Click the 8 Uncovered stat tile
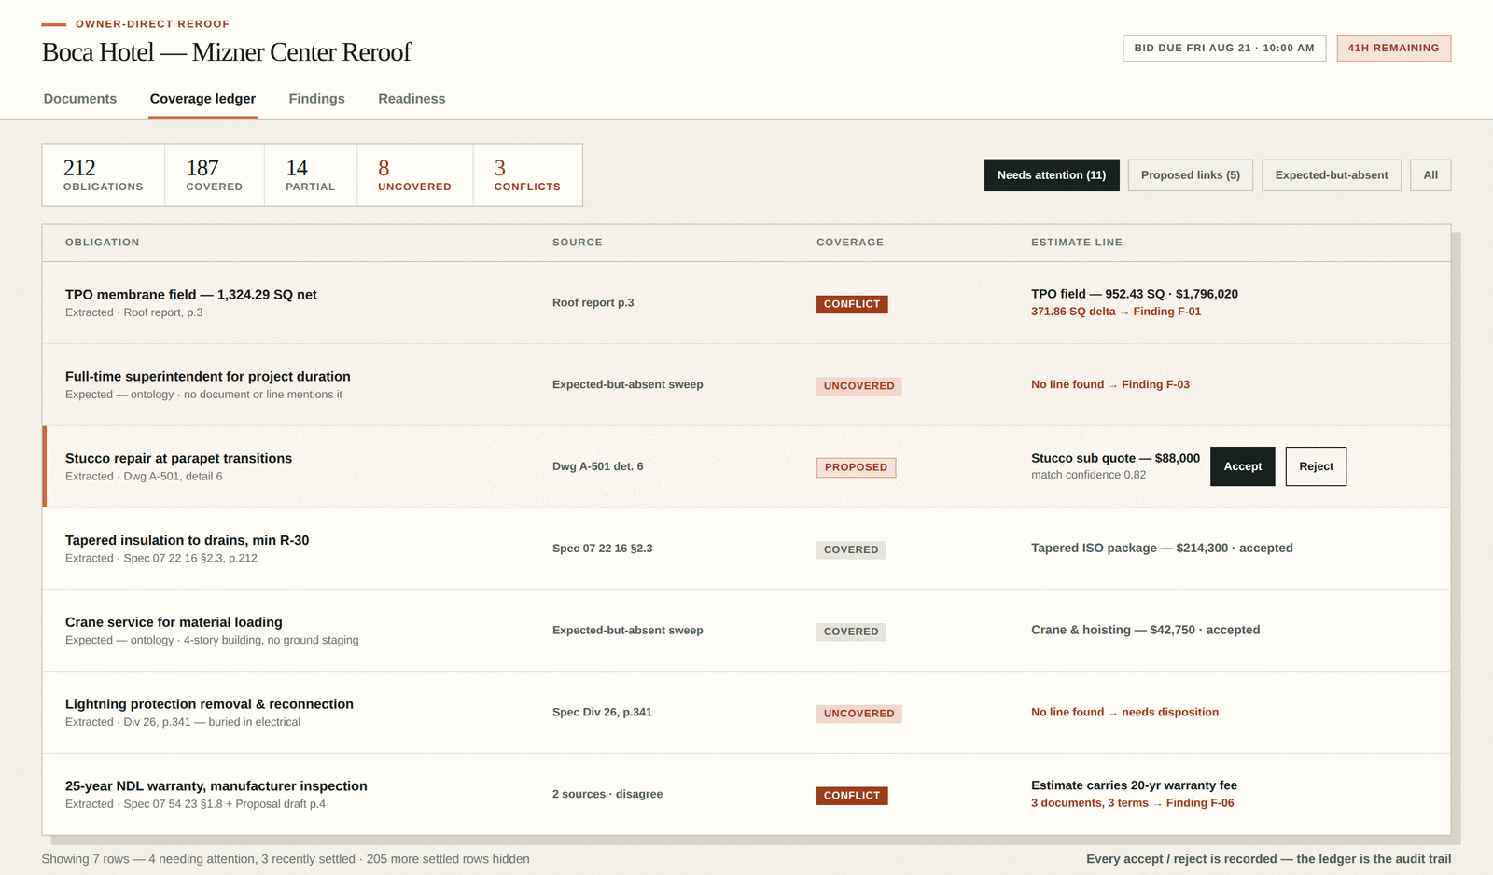The height and width of the screenshot is (875, 1493). click(415, 174)
